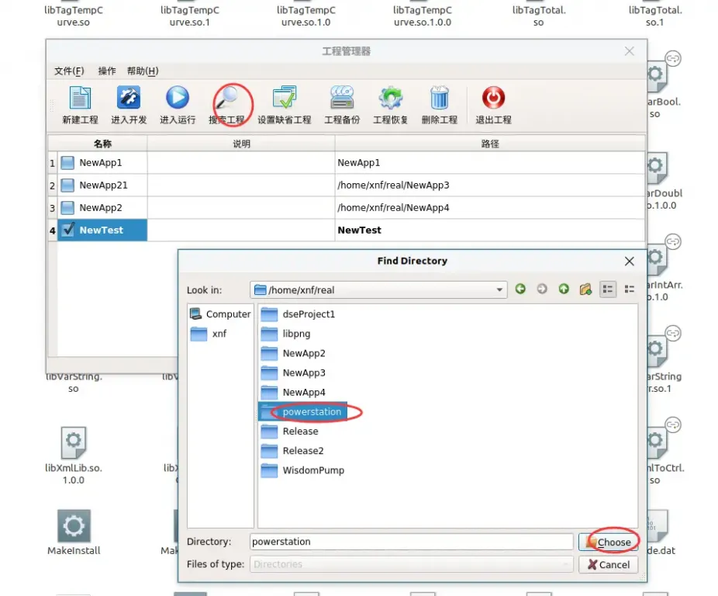Close the 工程管理器 window
The image size is (718, 596).
[x=630, y=51]
